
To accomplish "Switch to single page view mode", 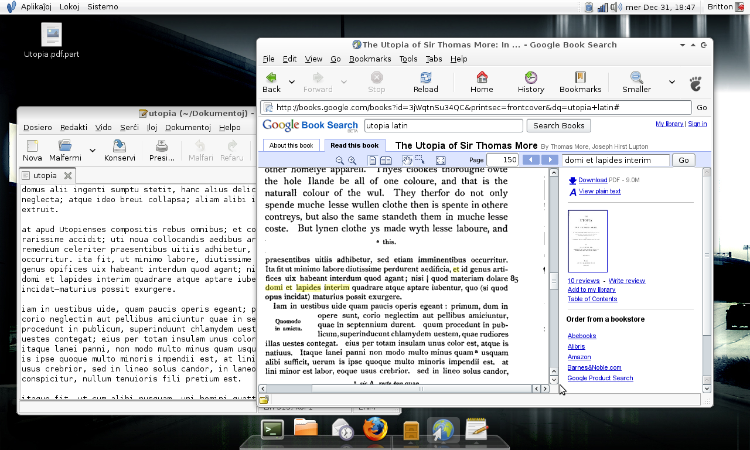I will click(x=372, y=161).
